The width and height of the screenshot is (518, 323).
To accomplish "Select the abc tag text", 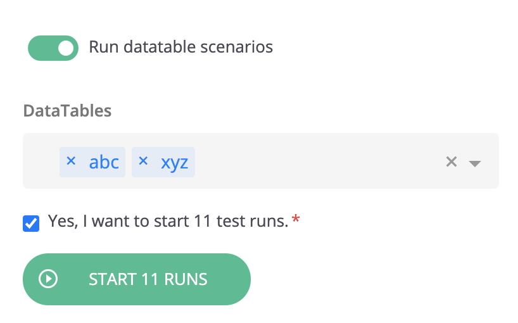I will point(104,162).
